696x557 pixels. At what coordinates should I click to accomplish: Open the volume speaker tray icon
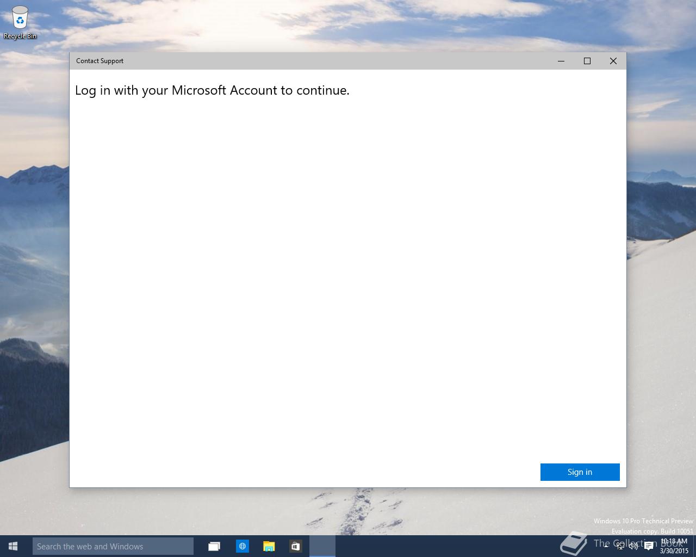[x=633, y=546]
